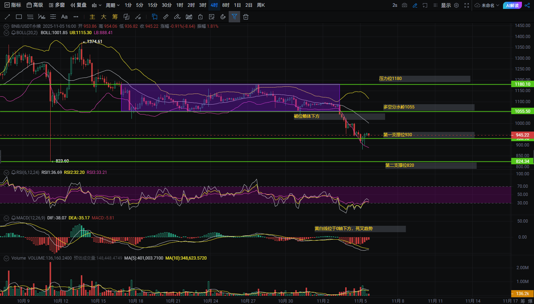The height and width of the screenshot is (304, 534).
Task: Select the trend line drawing tool
Action: point(7,17)
